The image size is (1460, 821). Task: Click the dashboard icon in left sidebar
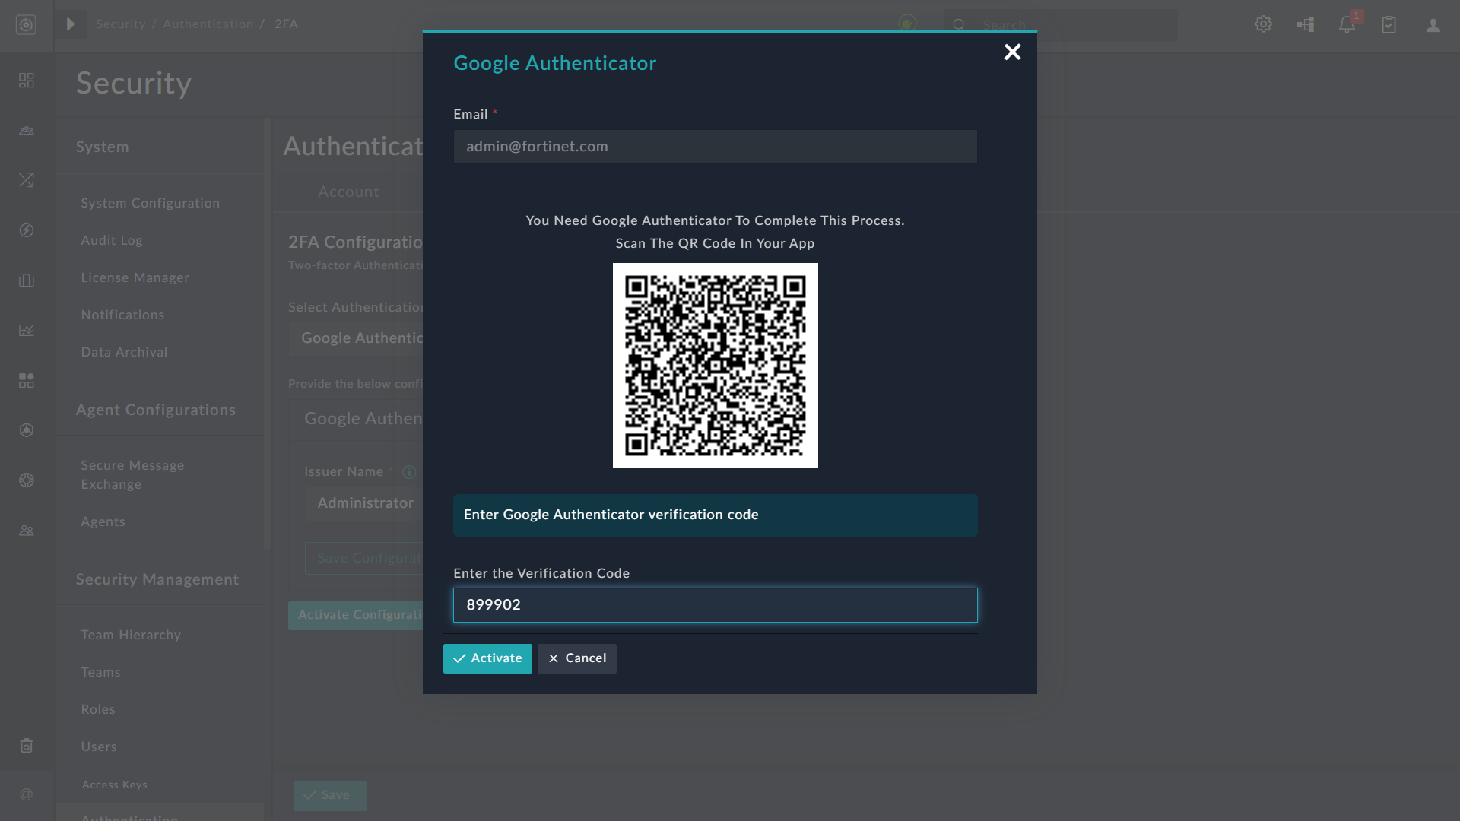[27, 81]
